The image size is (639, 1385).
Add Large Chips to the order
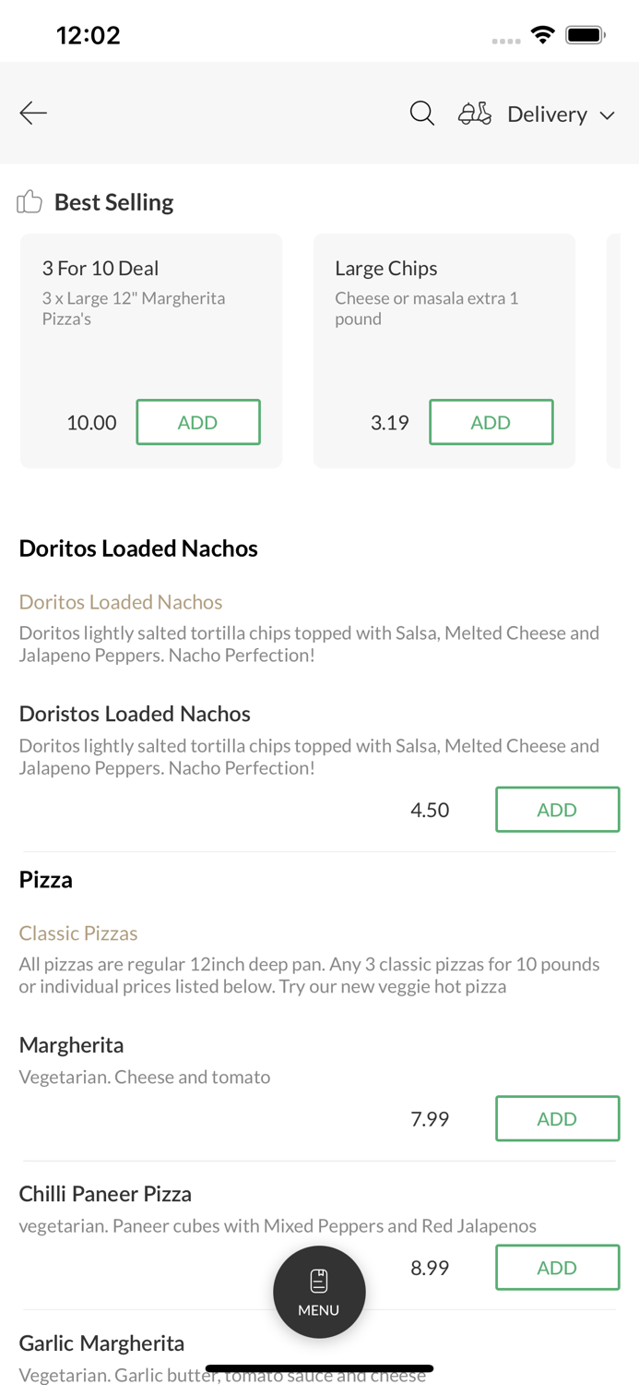coord(491,422)
